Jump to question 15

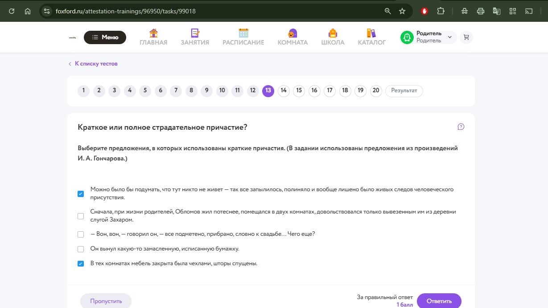(299, 91)
